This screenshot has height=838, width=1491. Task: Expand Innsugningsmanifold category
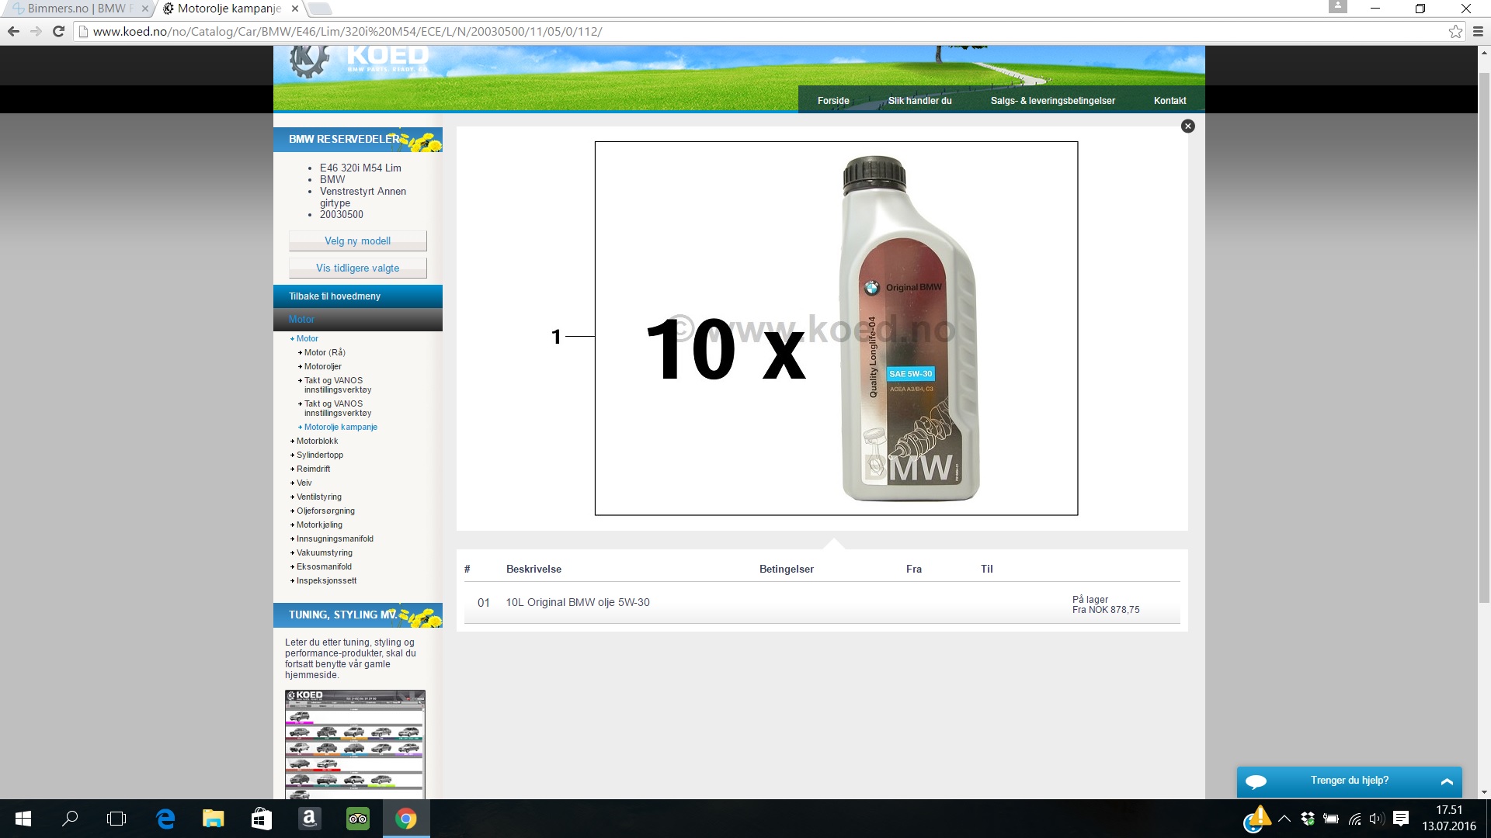pyautogui.click(x=335, y=538)
